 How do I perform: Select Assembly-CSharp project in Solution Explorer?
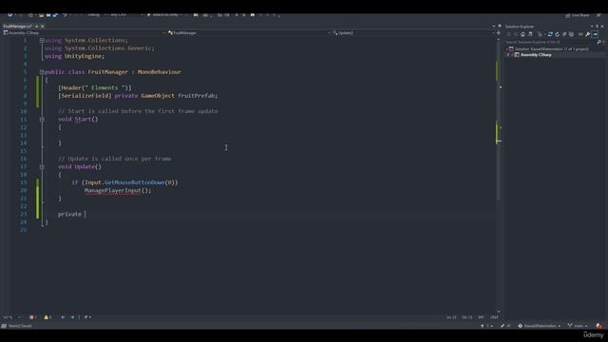[536, 55]
